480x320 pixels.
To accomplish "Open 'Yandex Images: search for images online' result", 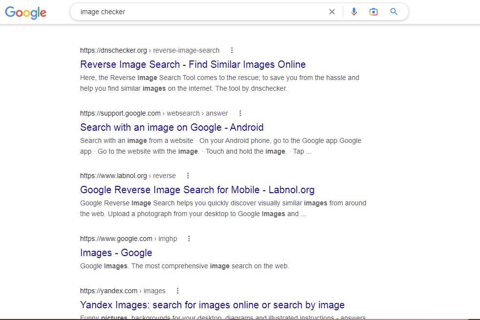I will tap(212, 305).
